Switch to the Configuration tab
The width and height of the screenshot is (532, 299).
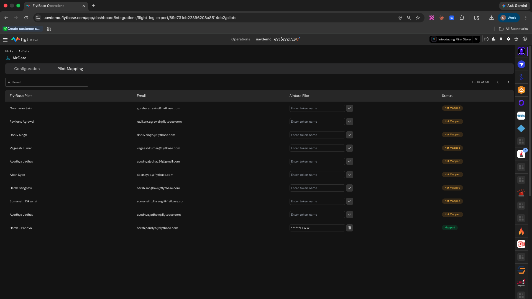[x=27, y=69]
